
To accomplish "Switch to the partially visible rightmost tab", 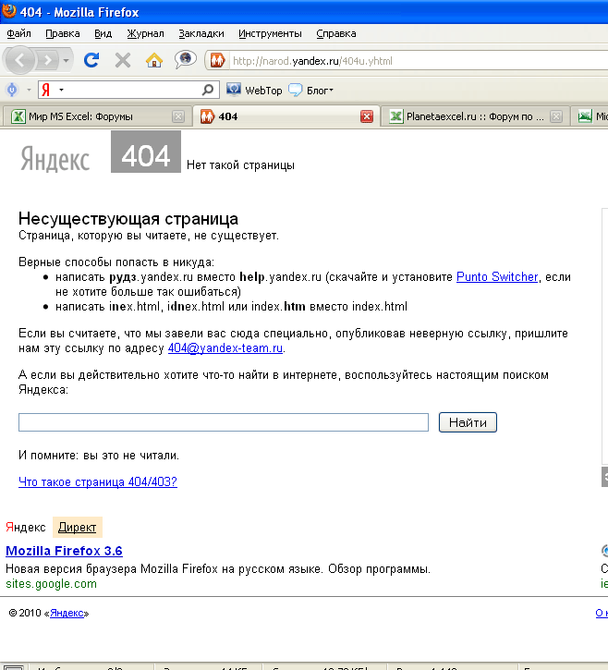I will pyautogui.click(x=591, y=116).
